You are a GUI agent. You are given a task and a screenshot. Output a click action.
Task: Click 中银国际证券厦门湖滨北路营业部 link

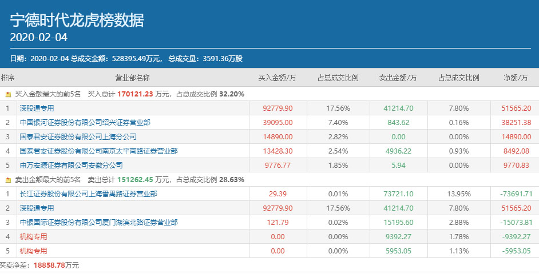[x=98, y=223]
